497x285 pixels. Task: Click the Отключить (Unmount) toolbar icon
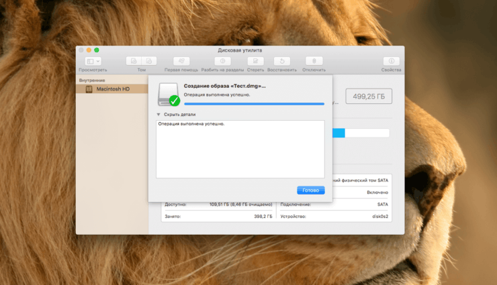tap(314, 61)
